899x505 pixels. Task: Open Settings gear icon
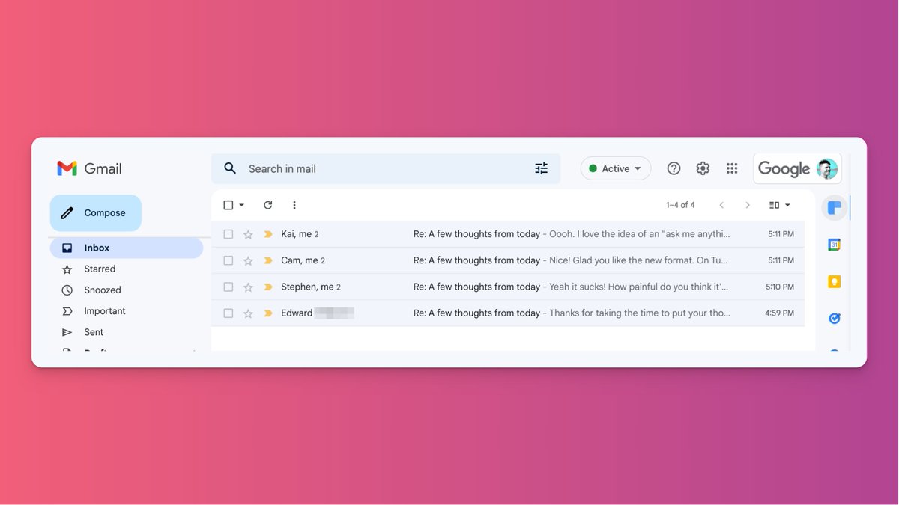point(703,168)
